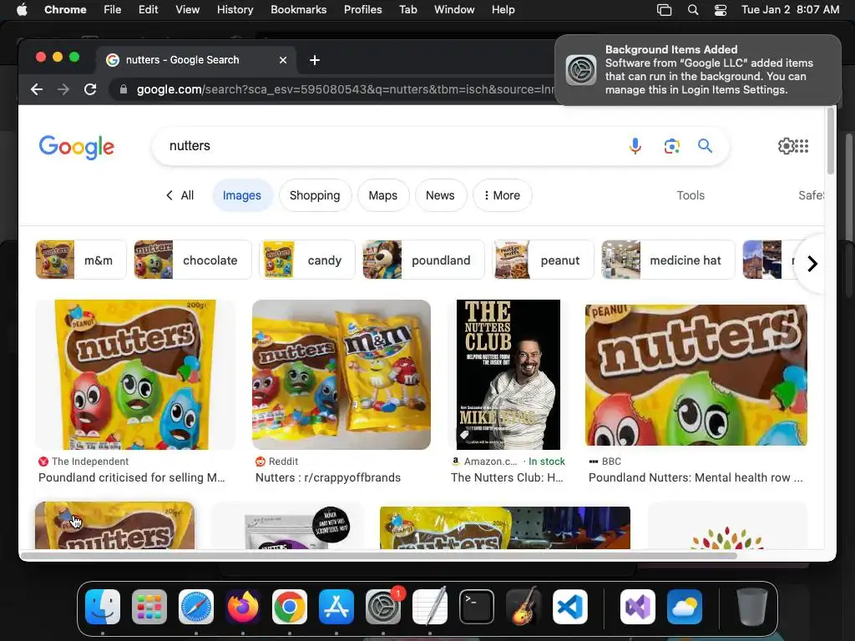Expand the More search options
Image resolution: width=855 pixels, height=641 pixels.
pyautogui.click(x=502, y=195)
